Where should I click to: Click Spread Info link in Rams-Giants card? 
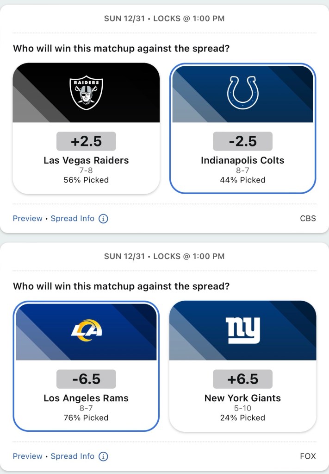[x=72, y=456]
